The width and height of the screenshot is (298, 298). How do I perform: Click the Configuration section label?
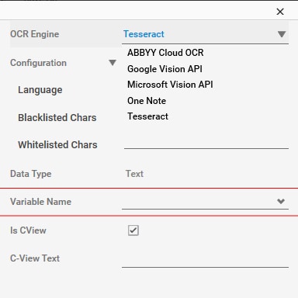pos(38,63)
